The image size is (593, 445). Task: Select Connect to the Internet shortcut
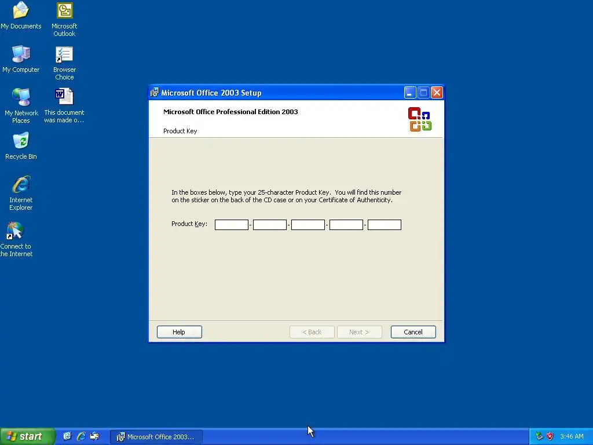coord(16,239)
